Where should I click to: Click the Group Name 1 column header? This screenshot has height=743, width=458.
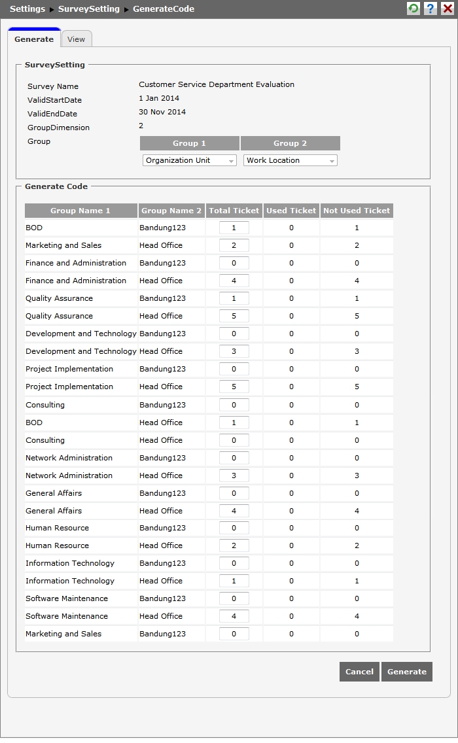coord(80,211)
